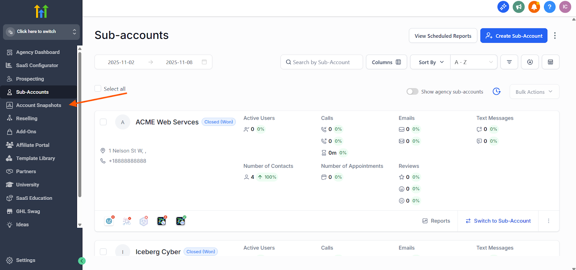Click the A avatar of ACME Web Servces
576x270 pixels.
coord(123,122)
